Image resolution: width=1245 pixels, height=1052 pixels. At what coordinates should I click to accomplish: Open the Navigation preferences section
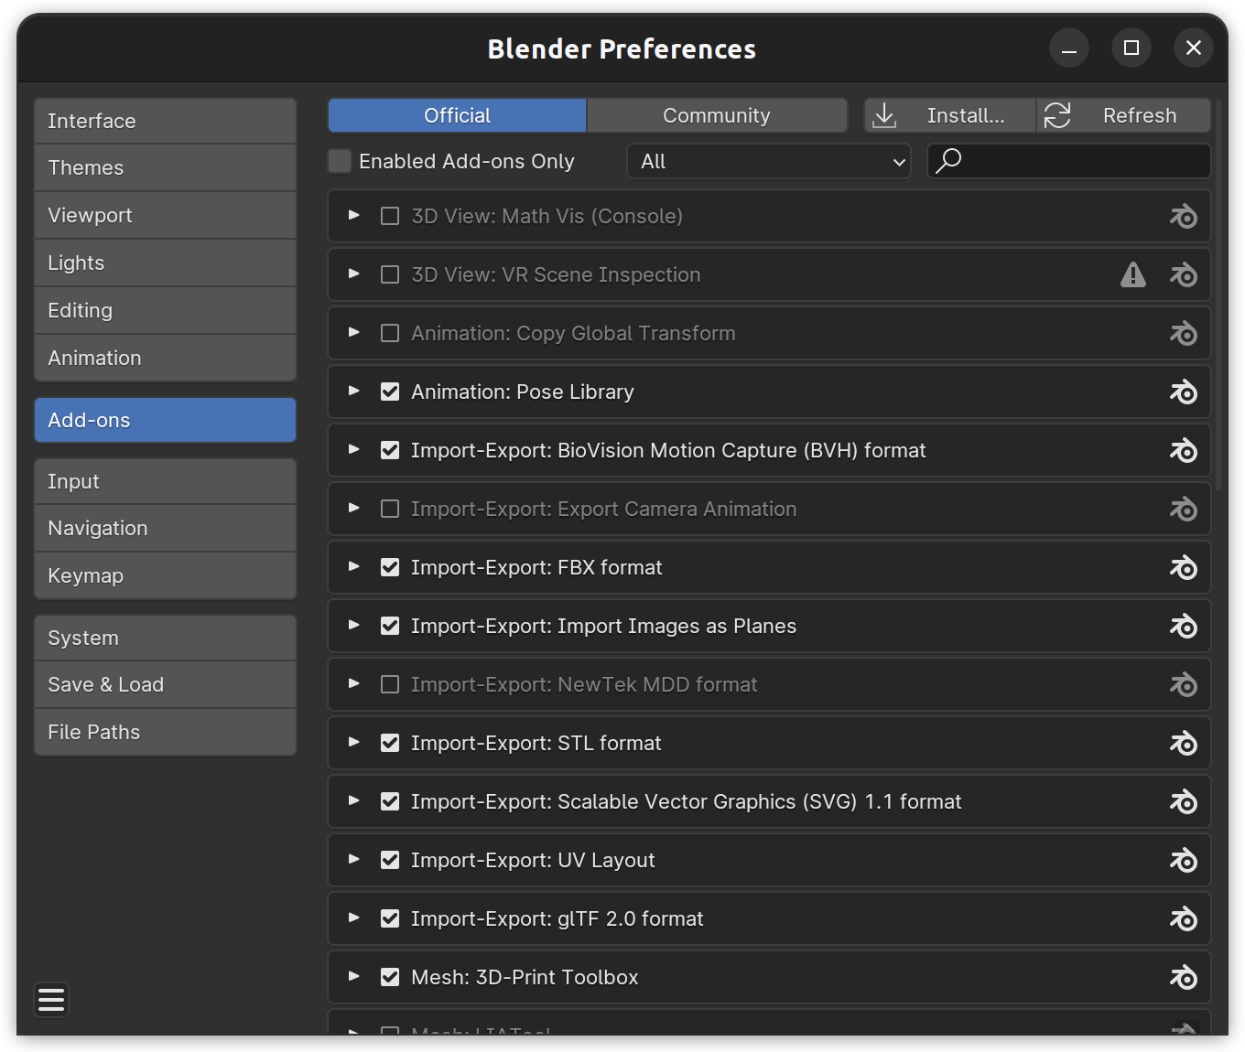165,528
